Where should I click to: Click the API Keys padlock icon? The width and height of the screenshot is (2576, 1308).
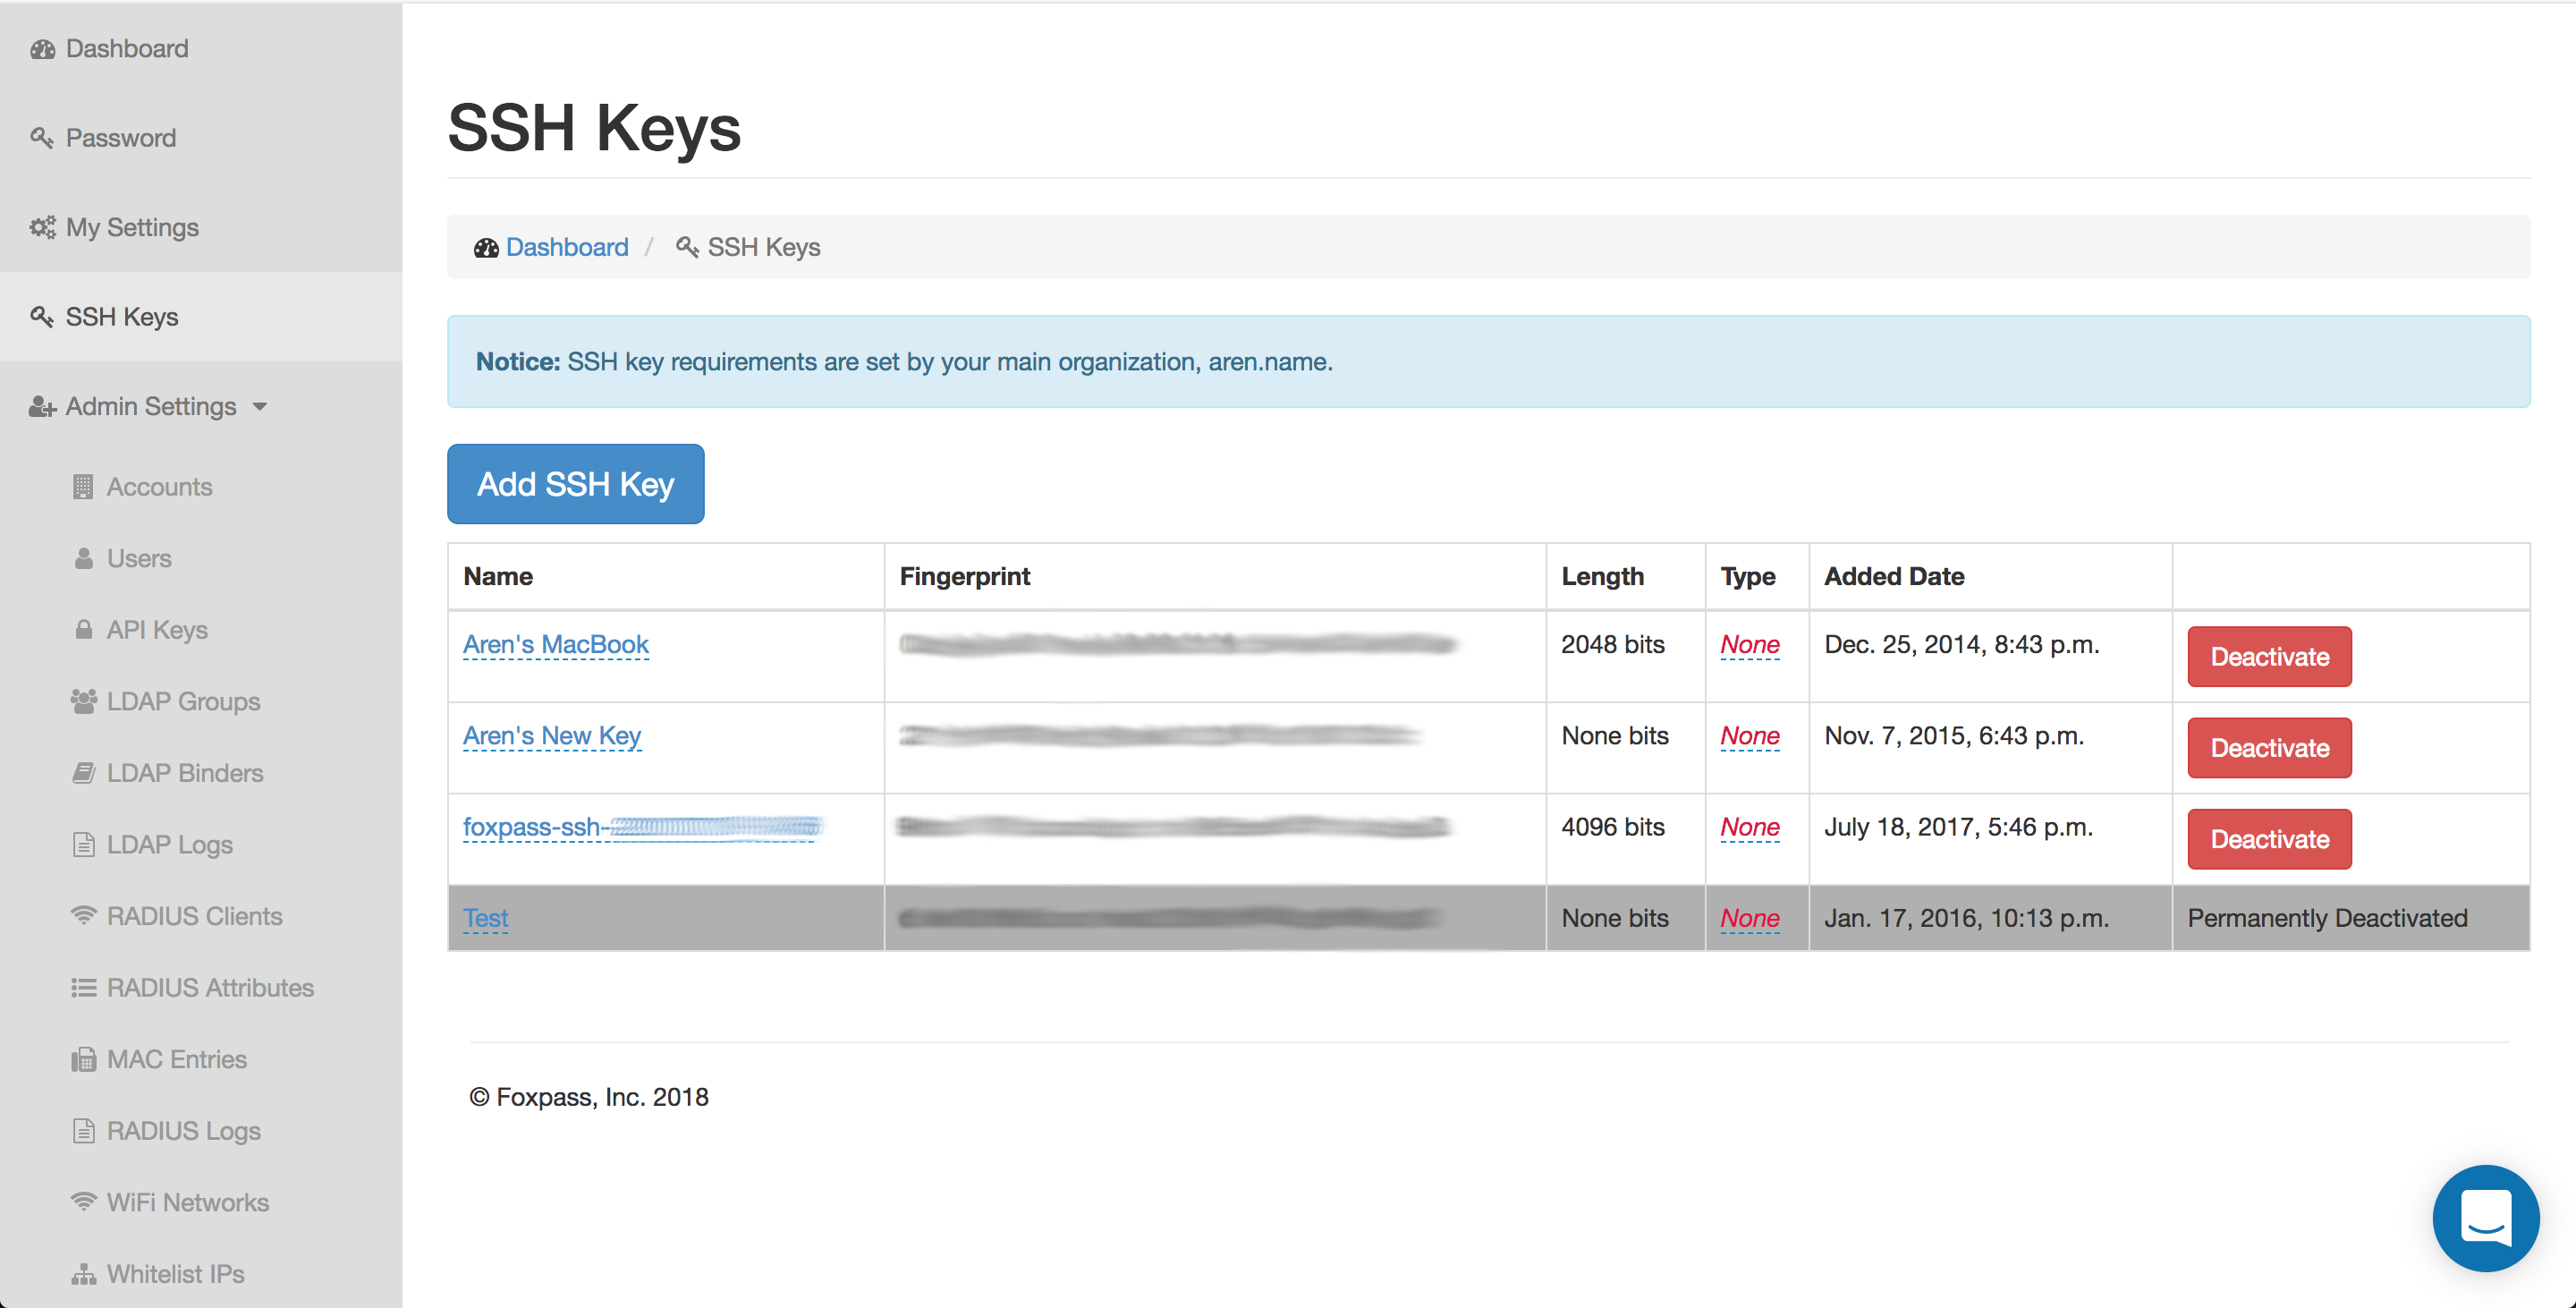pos(84,630)
